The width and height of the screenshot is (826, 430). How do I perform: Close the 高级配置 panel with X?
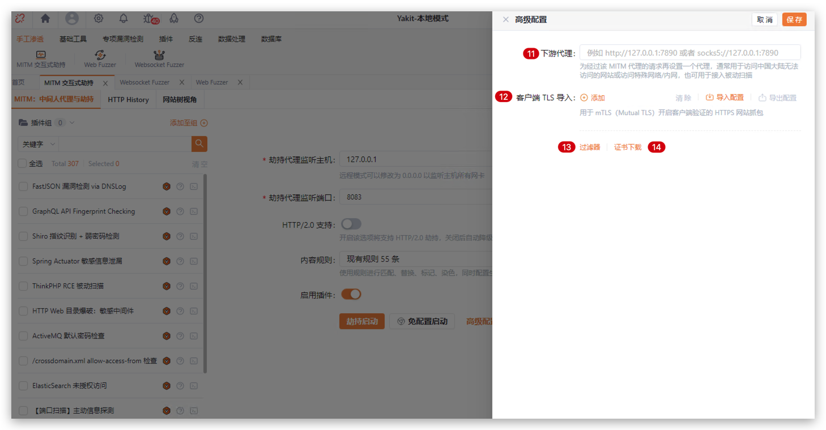pos(506,20)
